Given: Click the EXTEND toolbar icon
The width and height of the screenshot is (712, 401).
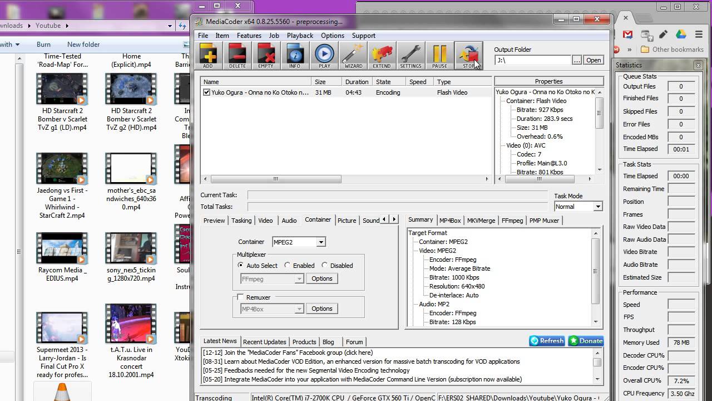Looking at the screenshot, I should pos(382,56).
